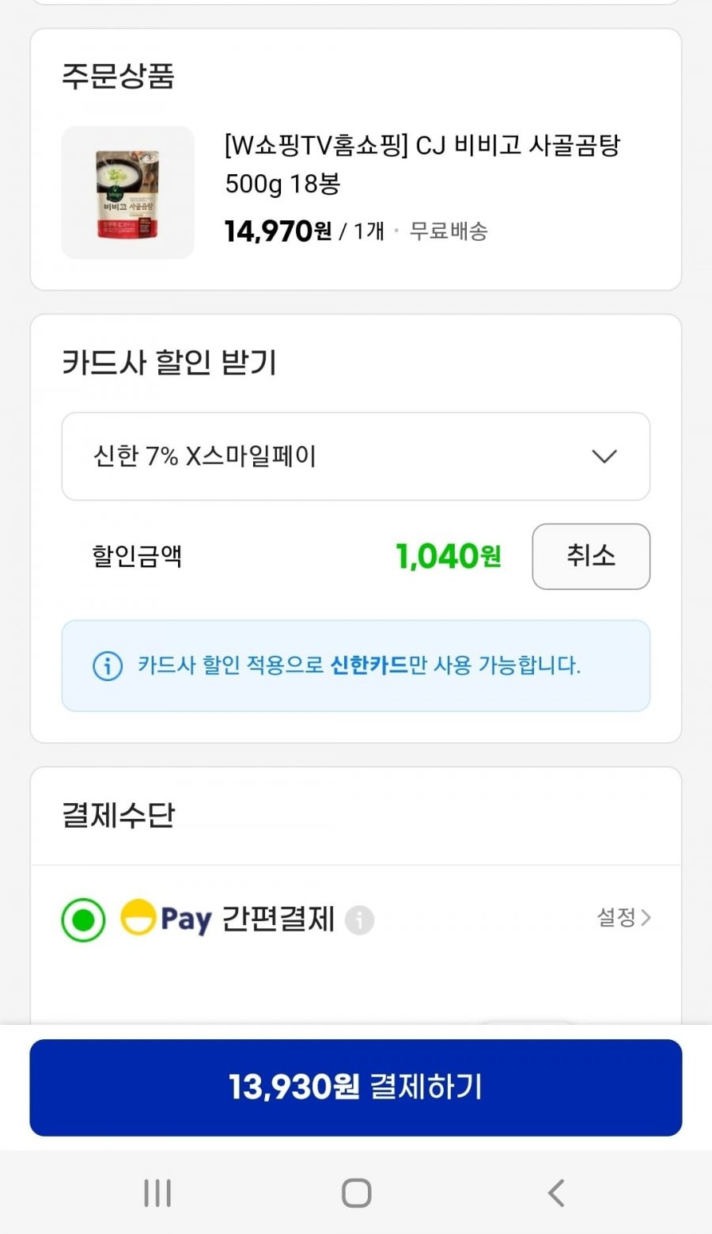Tap the chevron next to 설정
712x1234 pixels.
click(x=646, y=917)
